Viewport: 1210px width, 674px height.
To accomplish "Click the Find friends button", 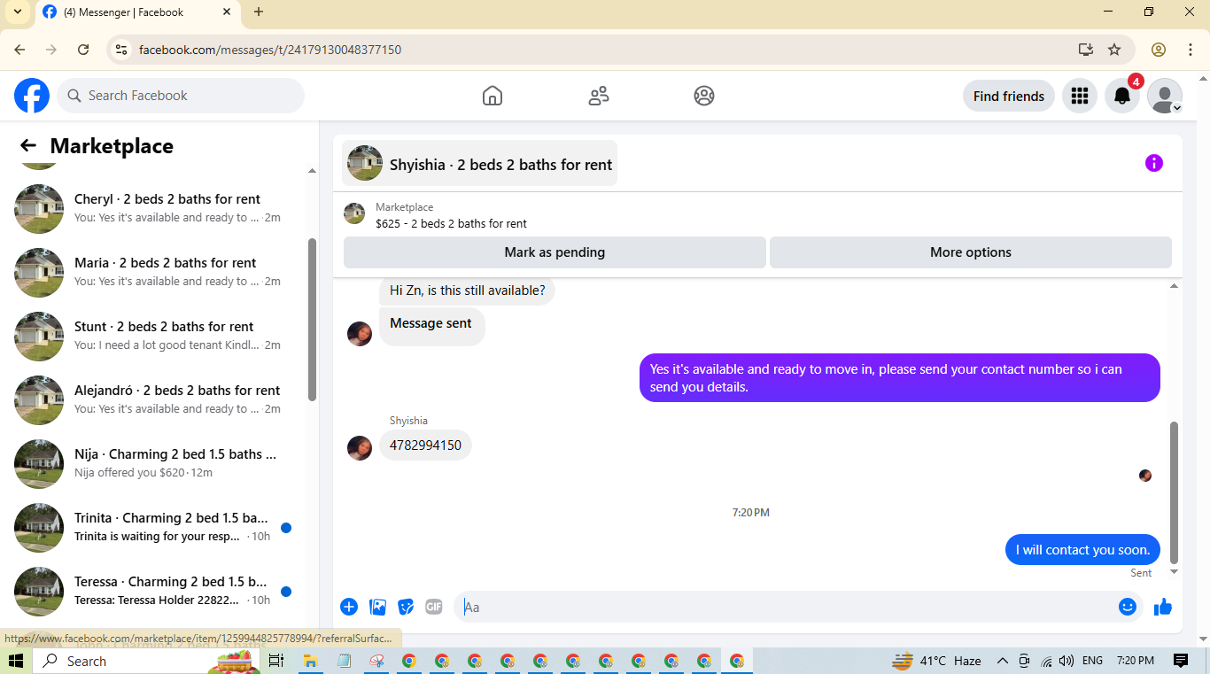I will [x=1009, y=96].
